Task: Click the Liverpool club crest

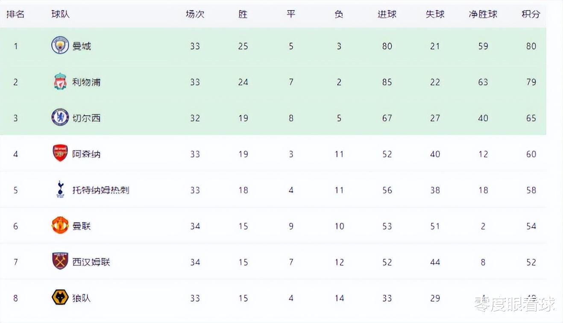Action: [60, 82]
